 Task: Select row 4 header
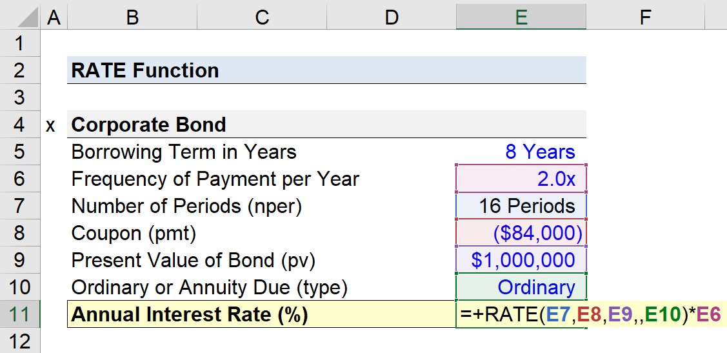pyautogui.click(x=19, y=125)
